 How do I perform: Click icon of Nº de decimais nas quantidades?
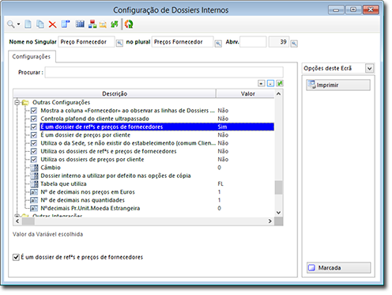(x=34, y=200)
